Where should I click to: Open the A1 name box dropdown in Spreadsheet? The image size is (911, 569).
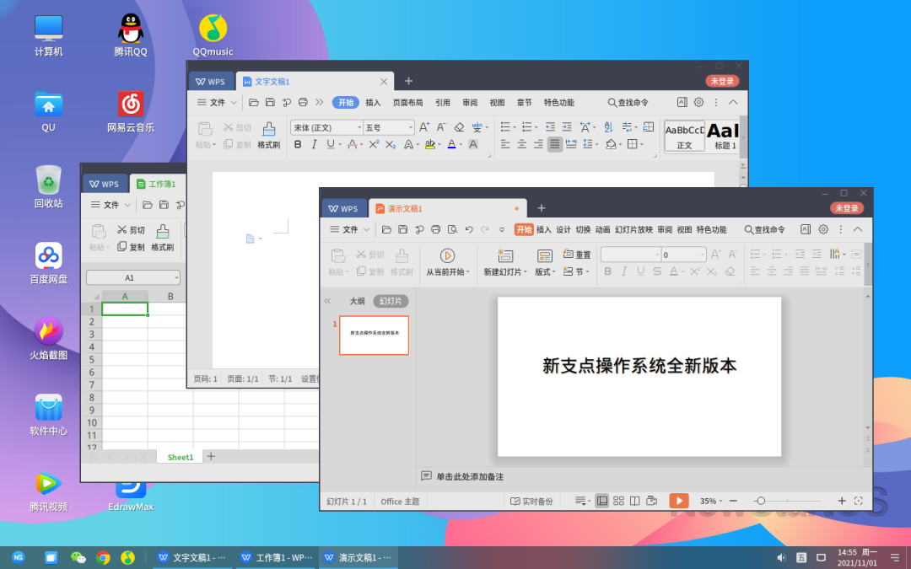coord(176,278)
